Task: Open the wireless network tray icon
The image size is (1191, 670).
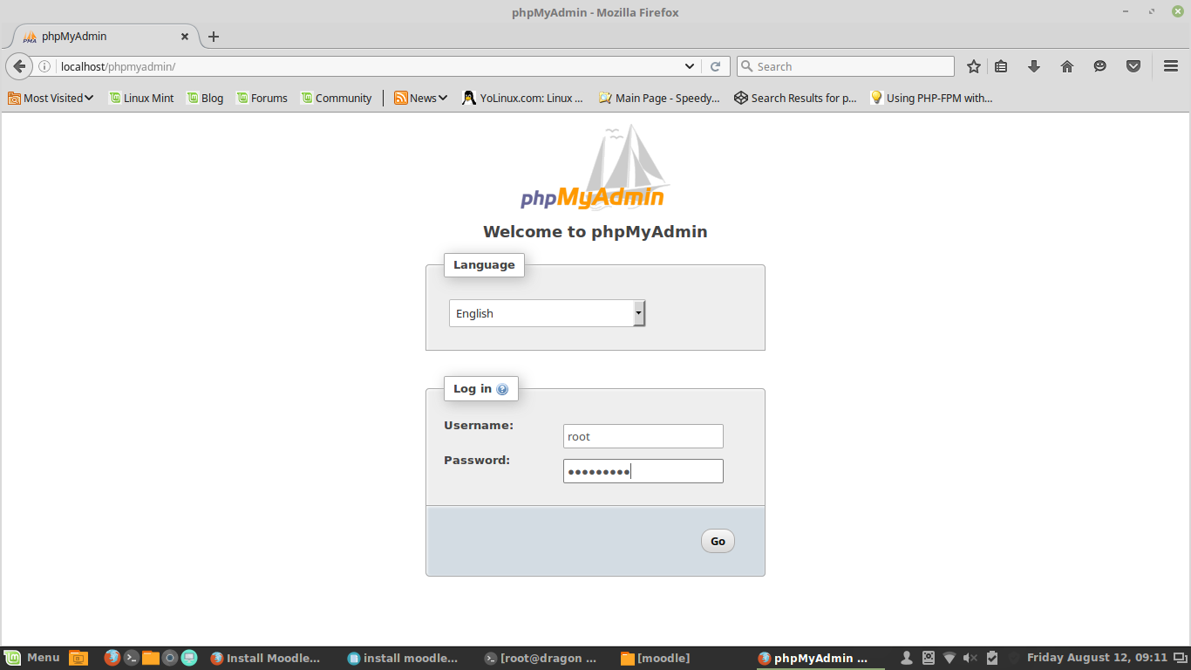Action: click(949, 658)
